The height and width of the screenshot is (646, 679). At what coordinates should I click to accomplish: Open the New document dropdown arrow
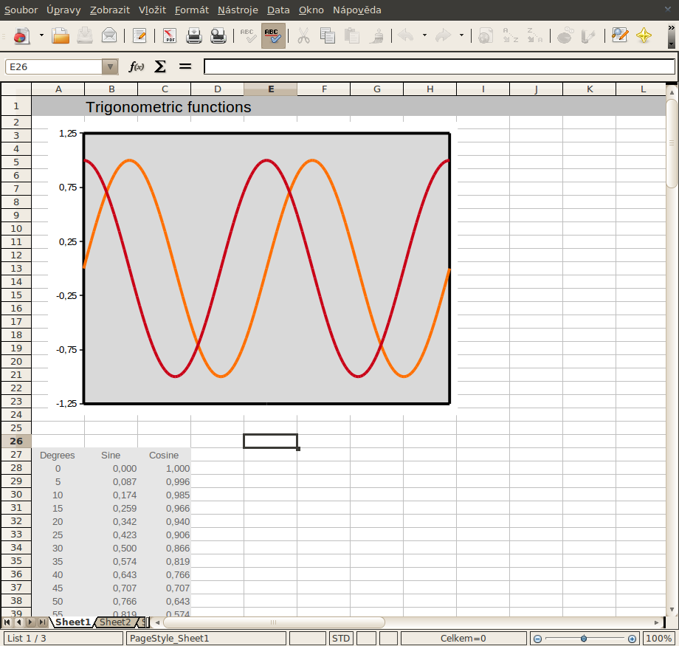41,35
